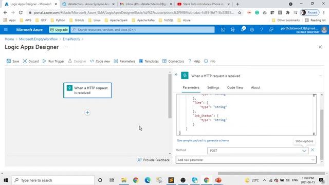329x185 pixels.
Task: Open Connectors in designer toolbar
Action: [x=173, y=61]
